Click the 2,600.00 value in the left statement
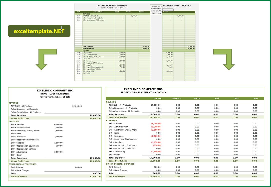This screenshot has width=271, height=187. [58, 131]
